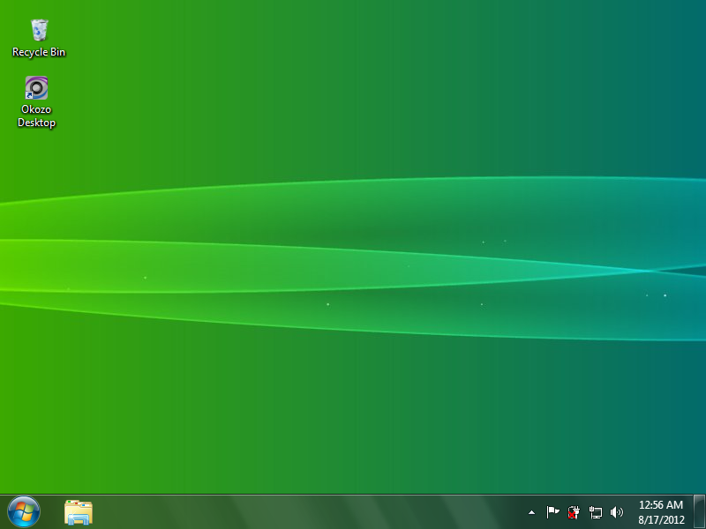This screenshot has width=706, height=529.
Task: Open the network connection tray icon
Action: [595, 512]
